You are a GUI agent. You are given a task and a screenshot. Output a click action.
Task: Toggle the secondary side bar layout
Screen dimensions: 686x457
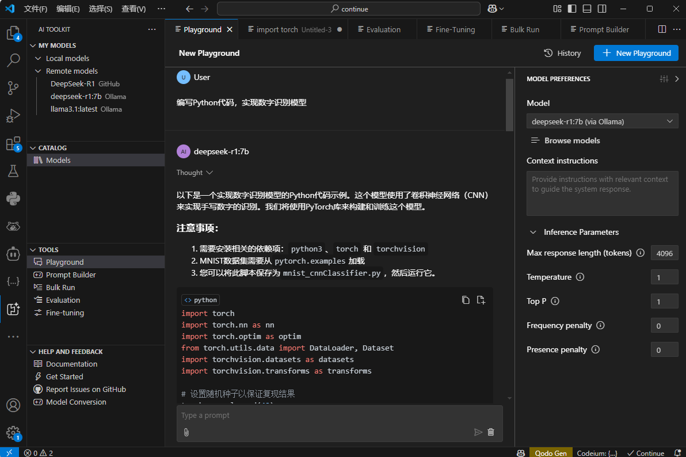(x=602, y=8)
